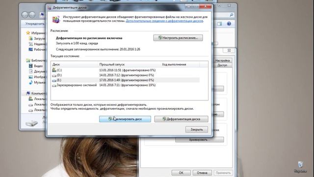Click Explorer forward navigation arrow
This screenshot has height=177, width=314.
pos(32,15)
